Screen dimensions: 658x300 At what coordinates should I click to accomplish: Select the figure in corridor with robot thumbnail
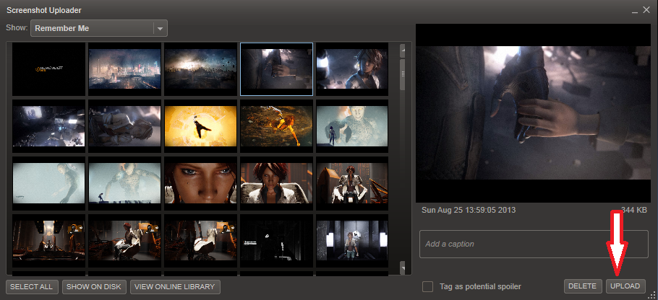coord(352,241)
